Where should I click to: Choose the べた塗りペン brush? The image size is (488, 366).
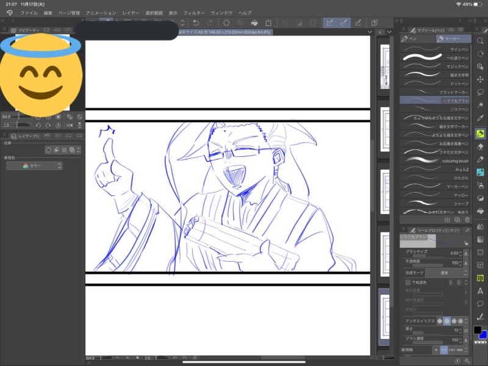click(435, 57)
